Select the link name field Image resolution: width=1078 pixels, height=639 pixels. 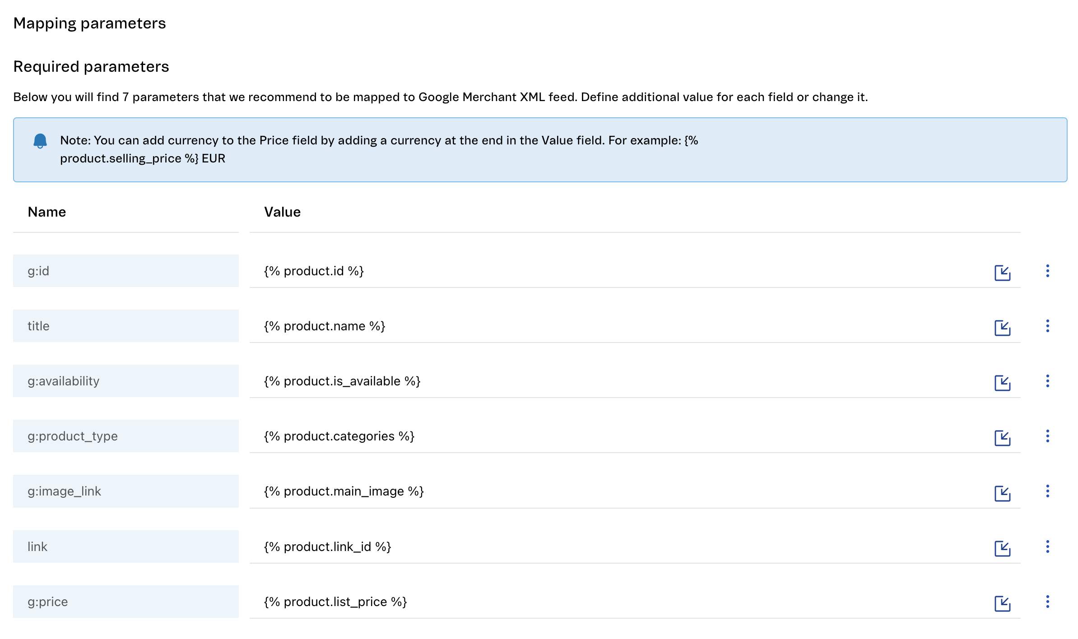click(126, 546)
